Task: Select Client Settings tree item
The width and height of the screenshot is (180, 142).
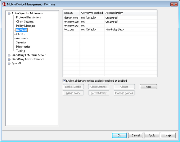Action: 25,22
